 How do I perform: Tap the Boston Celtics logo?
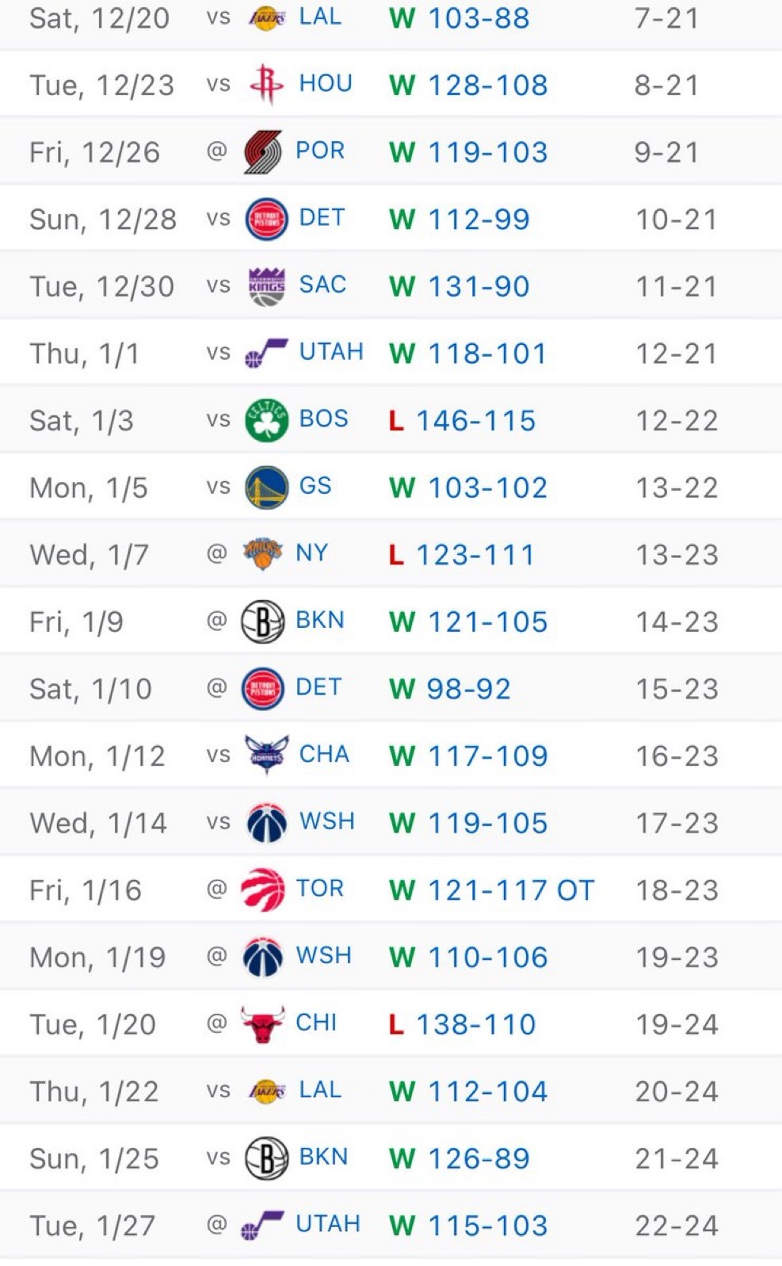click(x=266, y=420)
